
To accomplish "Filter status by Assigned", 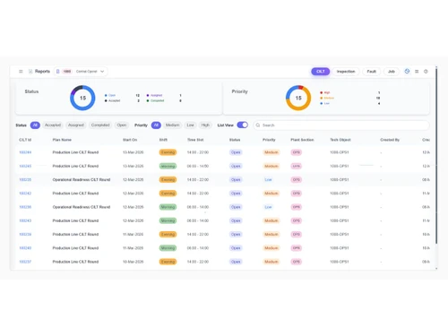I will [x=76, y=125].
